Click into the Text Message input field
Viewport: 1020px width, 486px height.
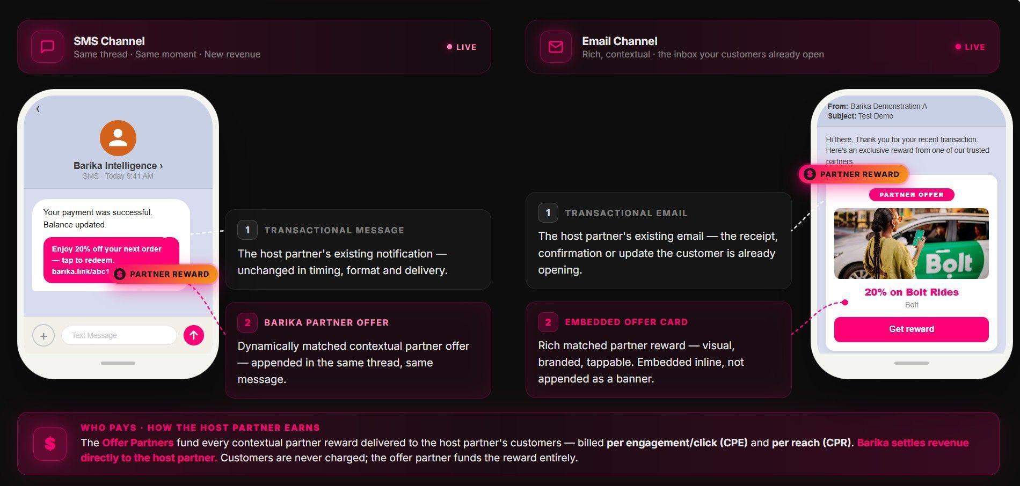(x=119, y=335)
